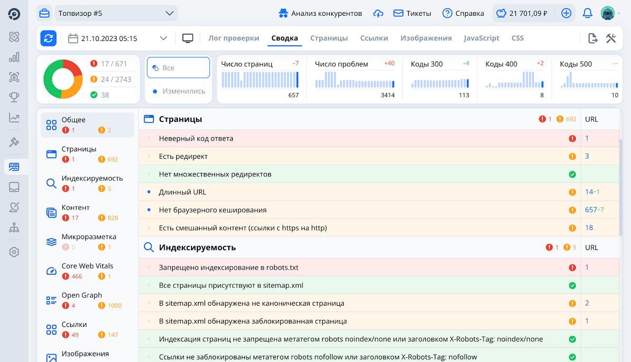Select the 'Все' filter option
The image size is (631, 362).
point(178,68)
